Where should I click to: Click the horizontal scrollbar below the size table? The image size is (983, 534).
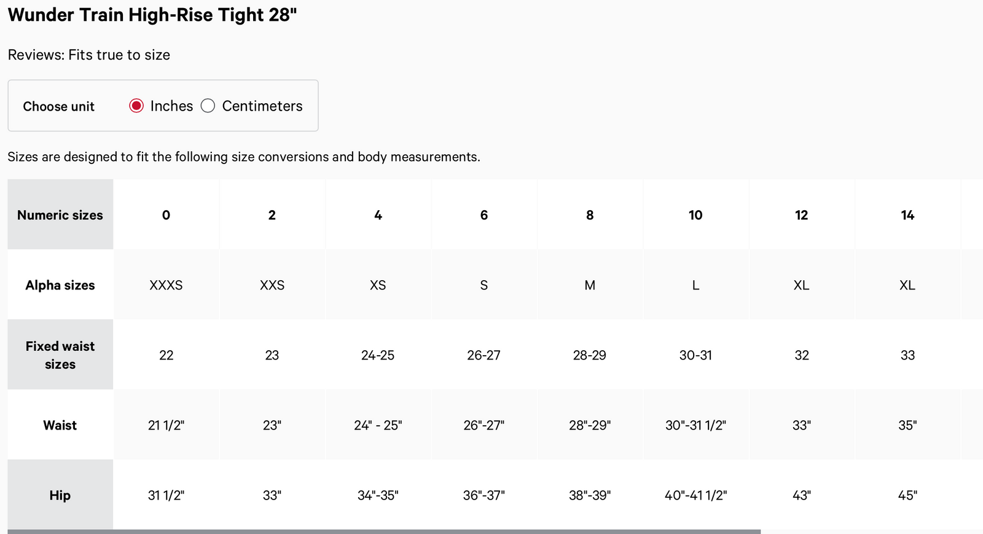tap(384, 531)
